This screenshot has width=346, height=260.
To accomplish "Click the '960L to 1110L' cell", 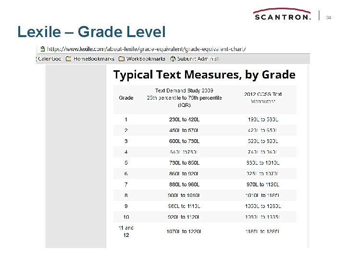I will (184, 206).
